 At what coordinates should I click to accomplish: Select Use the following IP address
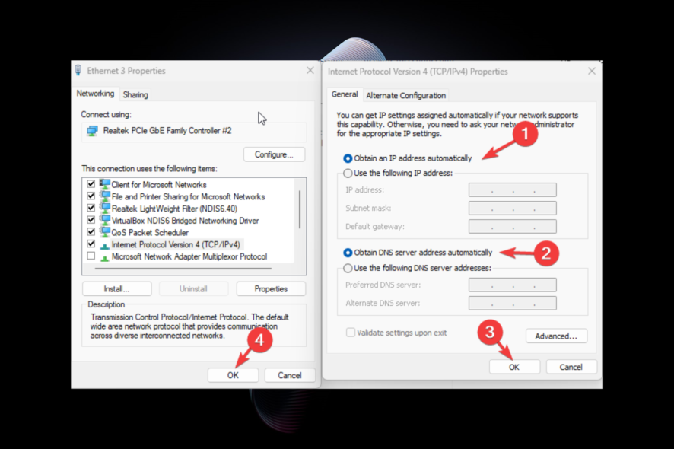coord(348,174)
